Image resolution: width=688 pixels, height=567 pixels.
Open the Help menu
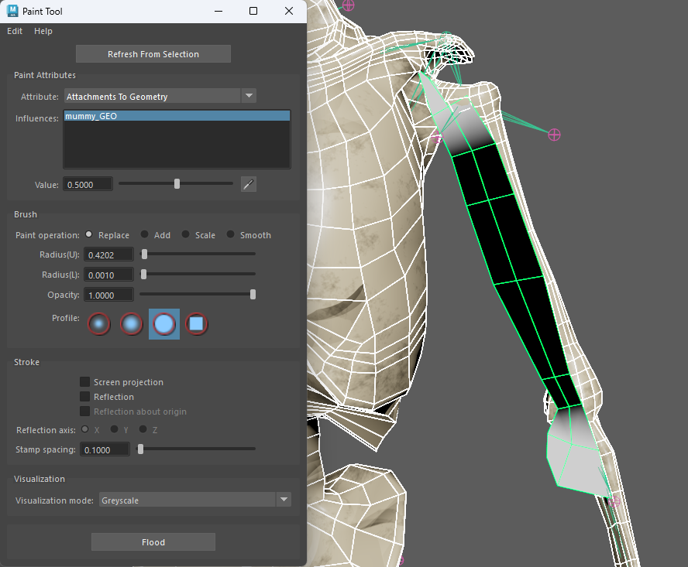coord(43,31)
